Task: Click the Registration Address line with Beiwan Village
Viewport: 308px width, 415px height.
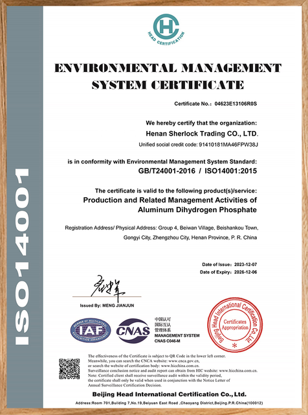Action: [162, 228]
